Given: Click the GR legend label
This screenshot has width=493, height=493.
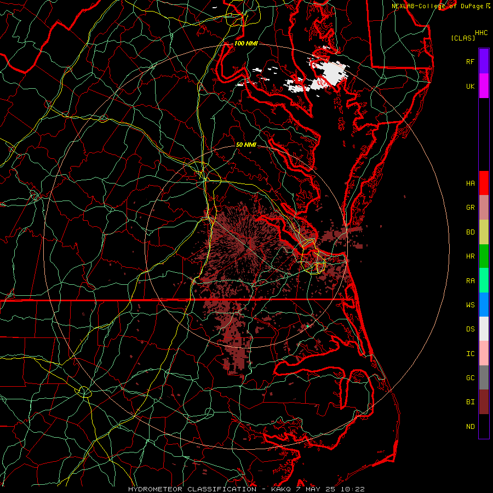Looking at the screenshot, I should coord(470,208).
